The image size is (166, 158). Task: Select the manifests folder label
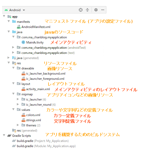23,22
